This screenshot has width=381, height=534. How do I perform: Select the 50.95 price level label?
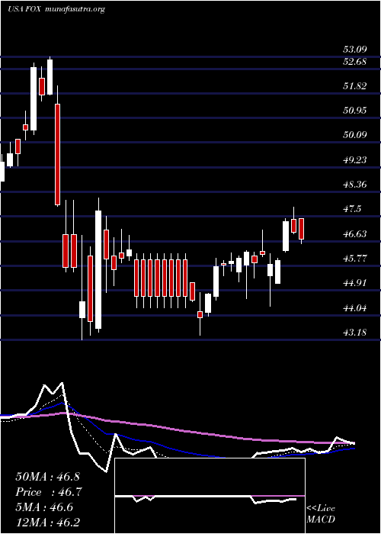point(355,111)
